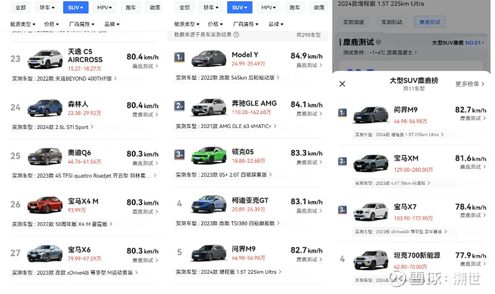Image resolution: width=495 pixels, height=294 pixels.
Task: Click the rank 3 badge beside 宝马X7
Action: (342, 210)
